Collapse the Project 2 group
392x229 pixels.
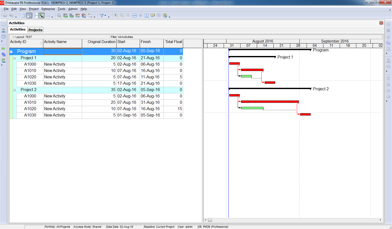[x=15, y=90]
